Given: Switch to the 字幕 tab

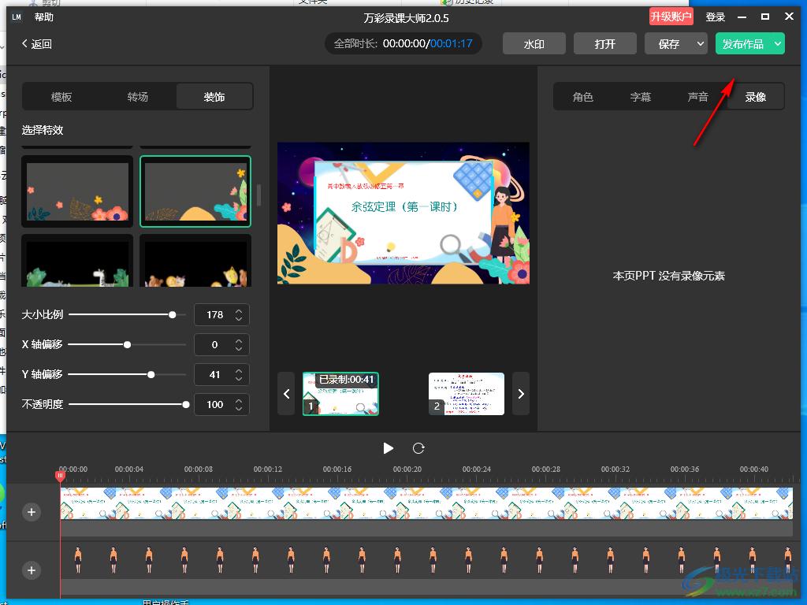Looking at the screenshot, I should point(641,97).
